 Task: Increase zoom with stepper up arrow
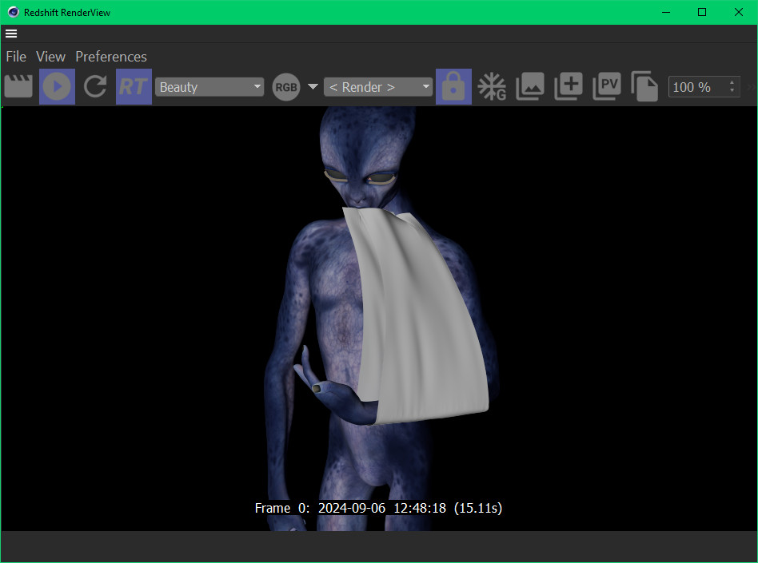click(732, 82)
